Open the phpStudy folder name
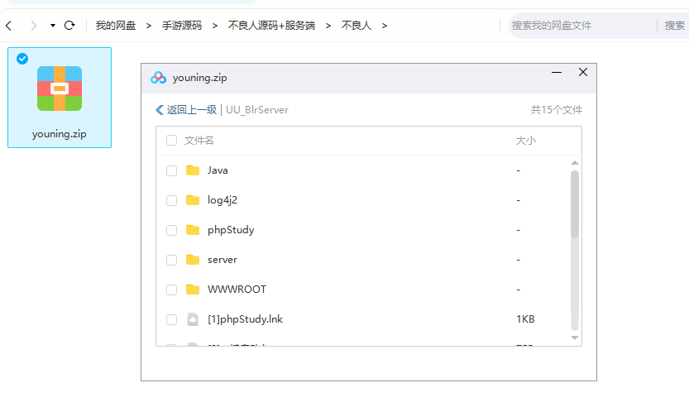This screenshot has height=407, width=689. [x=231, y=230]
